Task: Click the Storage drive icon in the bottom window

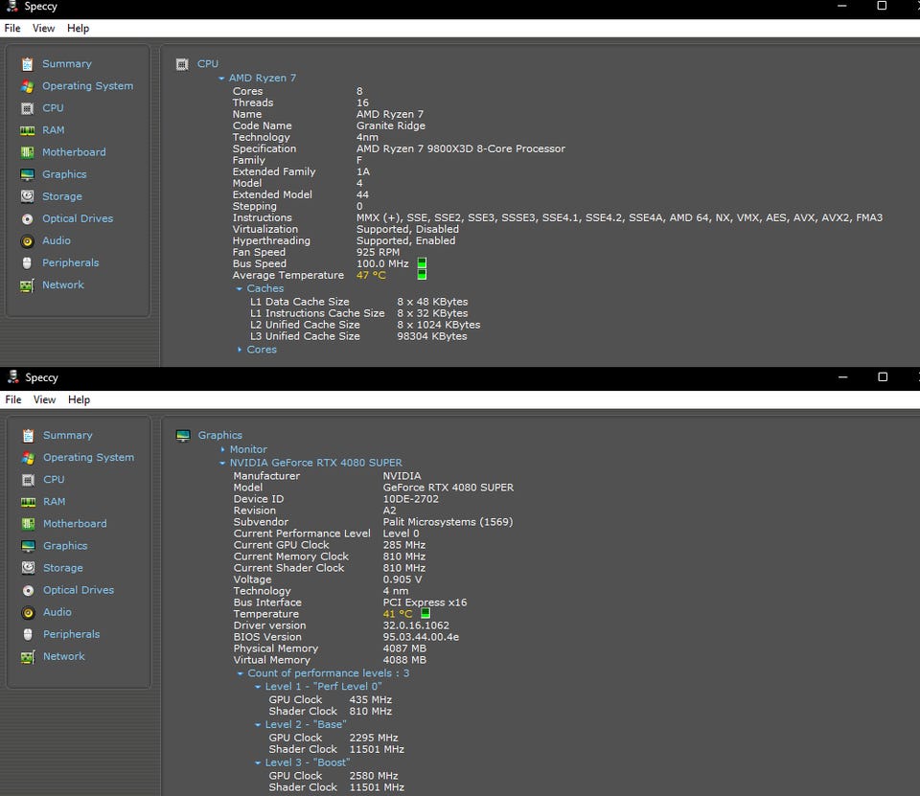Action: click(x=28, y=568)
